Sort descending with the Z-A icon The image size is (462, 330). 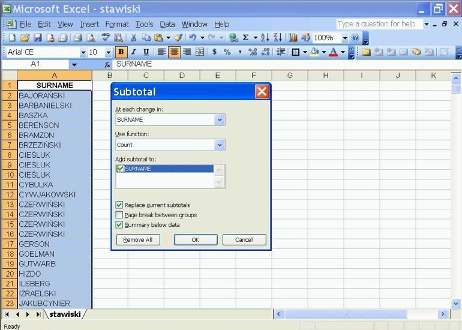(278, 38)
